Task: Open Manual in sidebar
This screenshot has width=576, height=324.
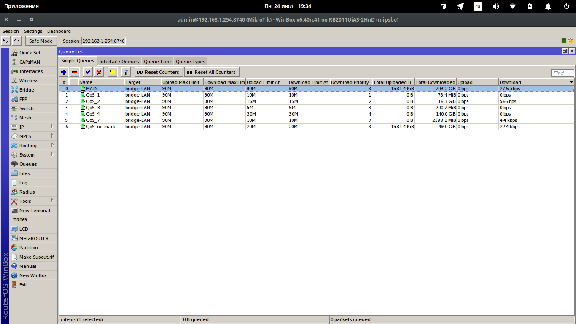Action: tap(33, 266)
